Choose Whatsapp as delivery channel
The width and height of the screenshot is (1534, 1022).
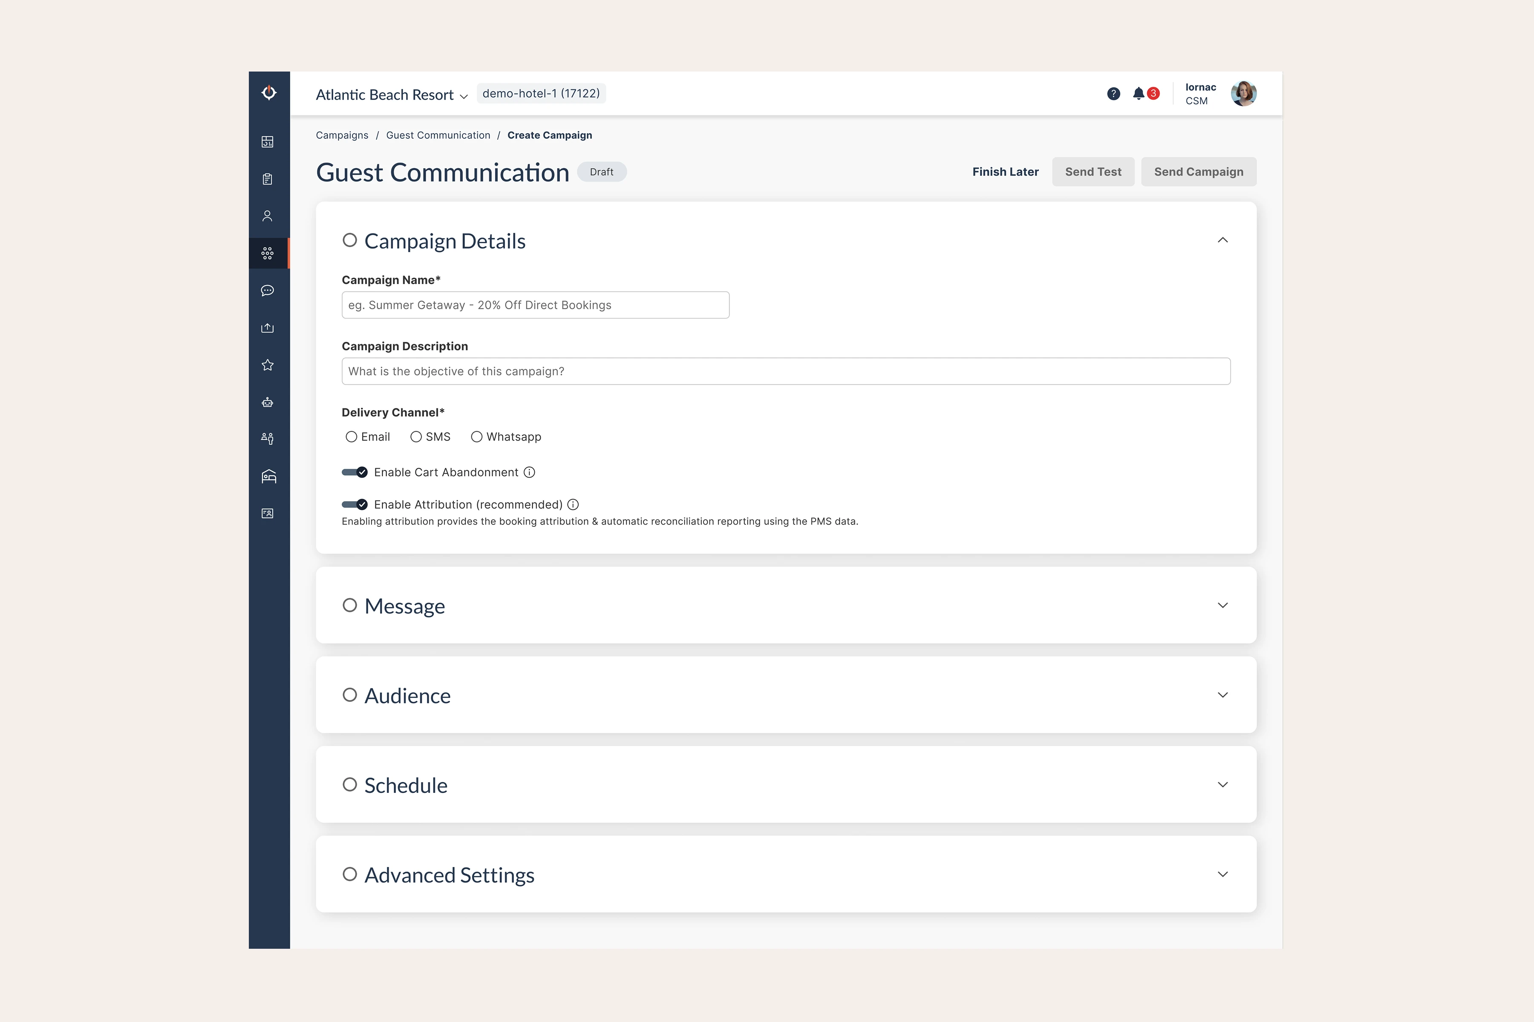point(477,437)
